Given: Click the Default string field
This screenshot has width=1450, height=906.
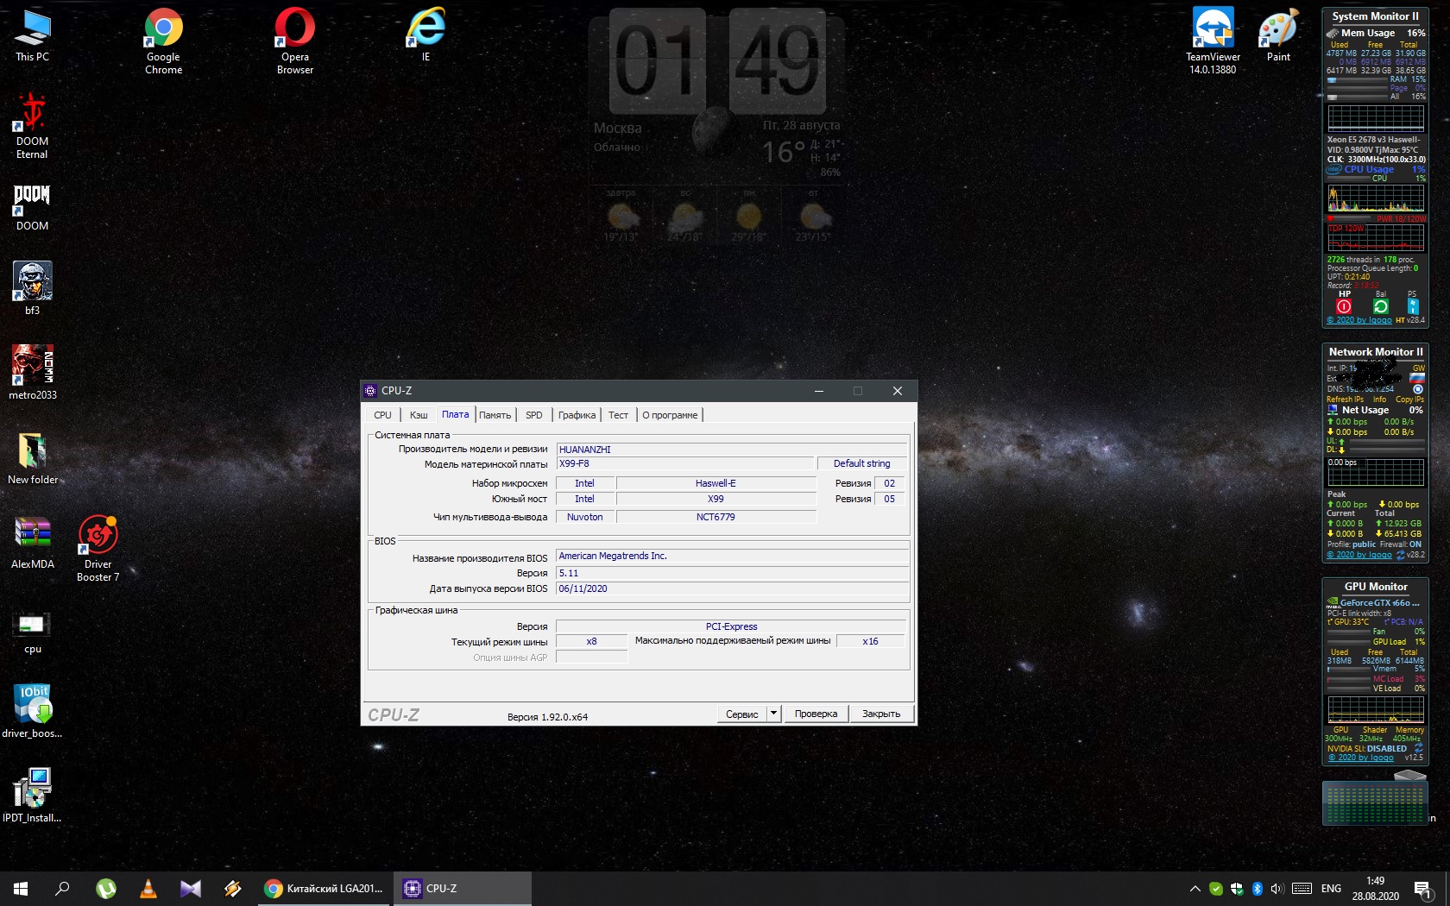Looking at the screenshot, I should [862, 463].
